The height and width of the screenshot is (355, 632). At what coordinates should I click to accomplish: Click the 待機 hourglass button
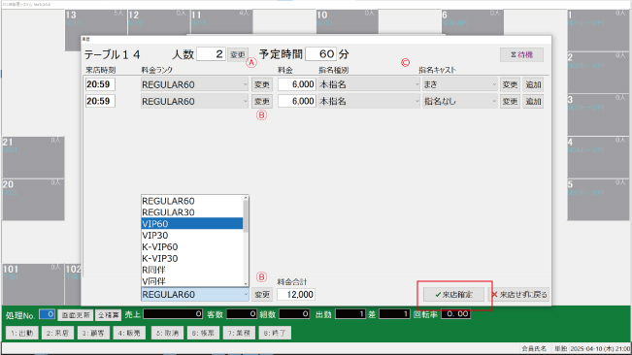[521, 54]
